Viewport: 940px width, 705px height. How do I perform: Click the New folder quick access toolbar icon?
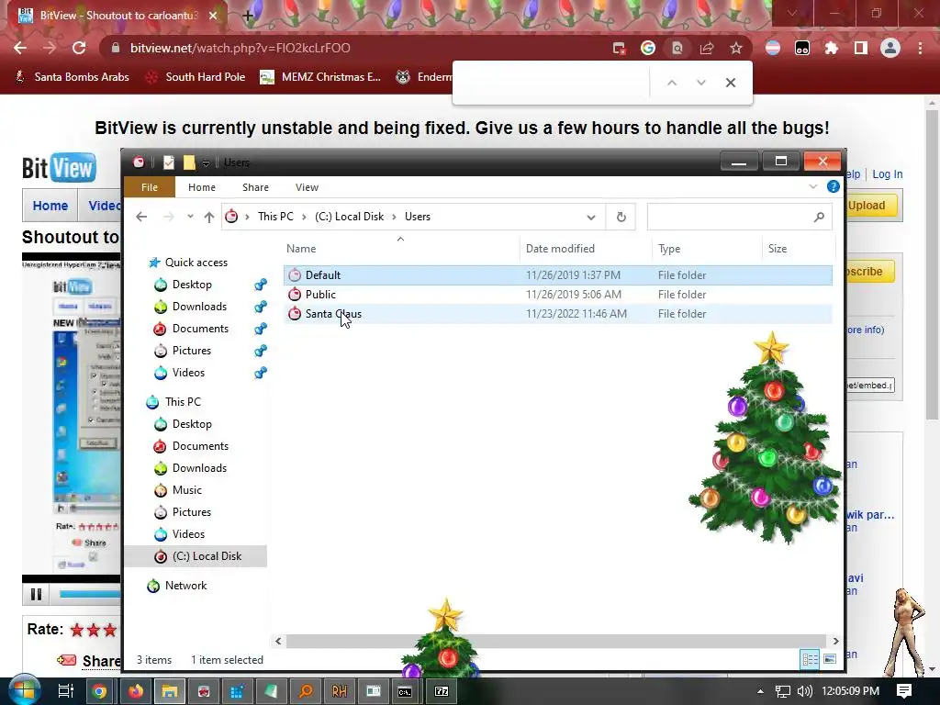(x=189, y=162)
